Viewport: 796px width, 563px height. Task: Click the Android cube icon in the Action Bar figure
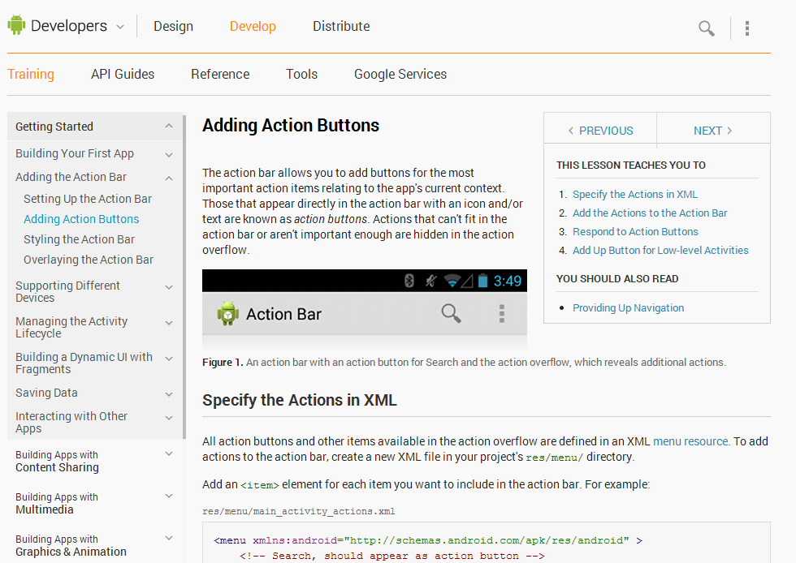pos(228,313)
